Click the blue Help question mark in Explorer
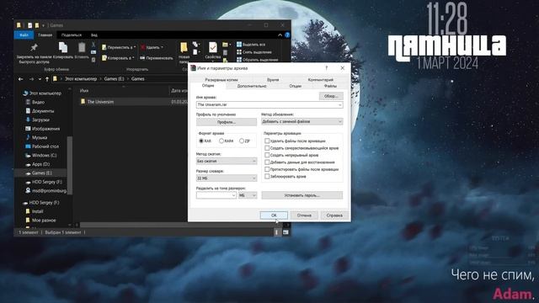The image size is (539, 303). click(287, 35)
